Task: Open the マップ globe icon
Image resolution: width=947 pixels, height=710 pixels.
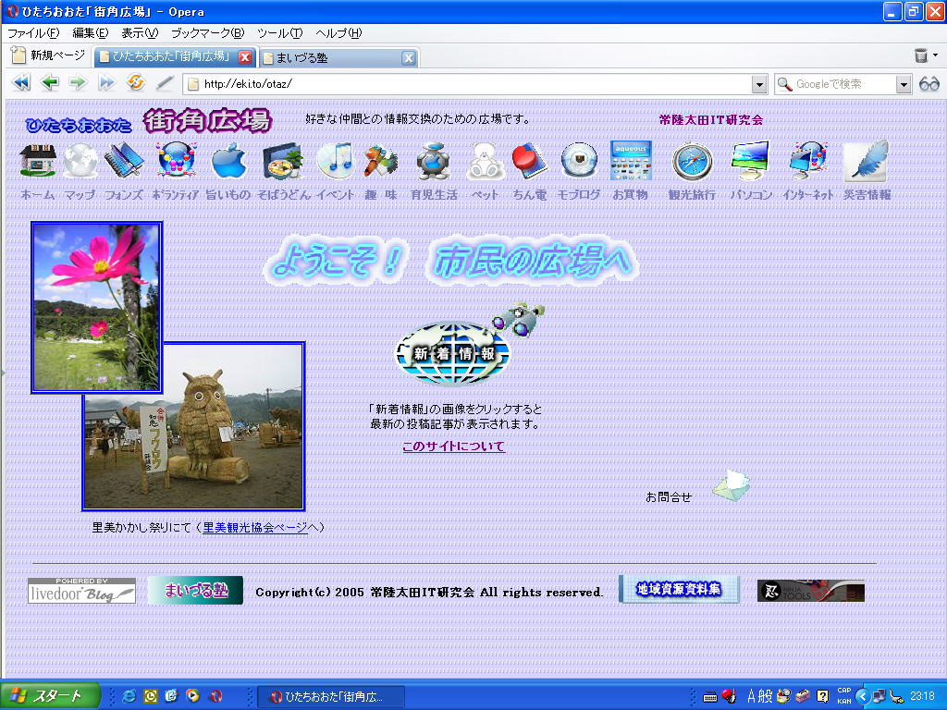Action: [x=80, y=161]
